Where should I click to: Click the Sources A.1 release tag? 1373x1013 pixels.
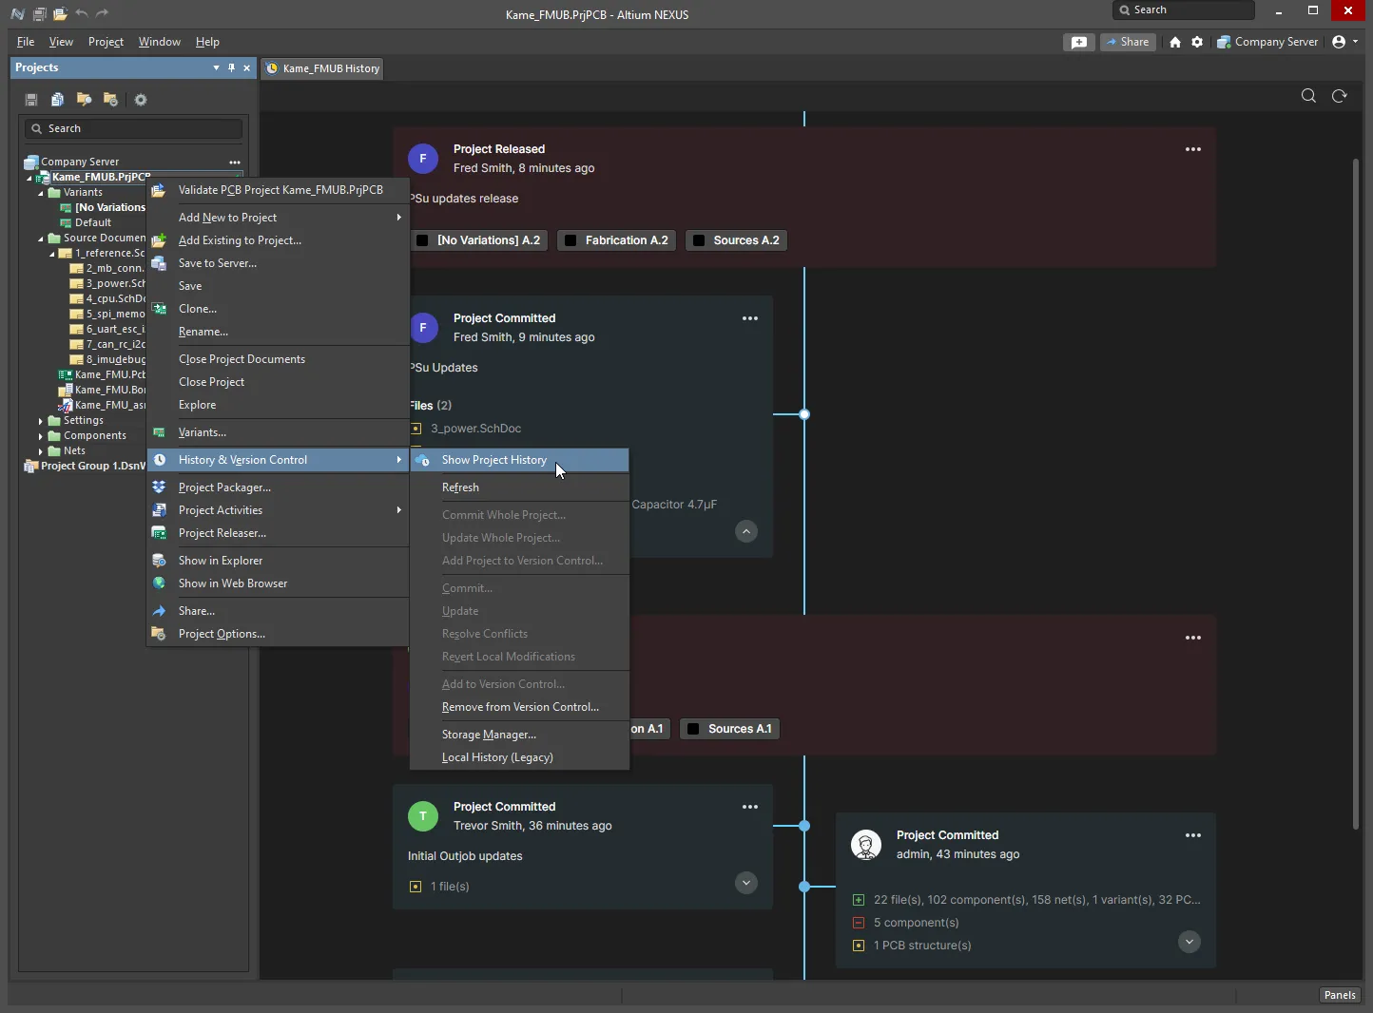click(729, 729)
